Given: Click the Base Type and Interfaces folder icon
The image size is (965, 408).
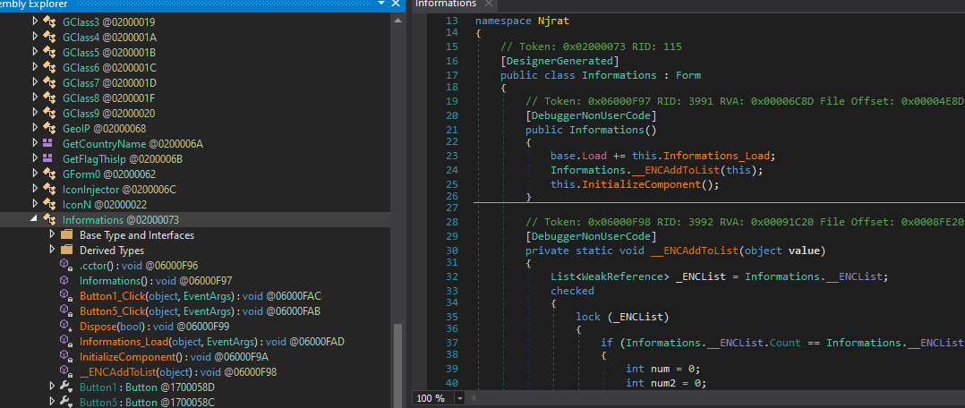Looking at the screenshot, I should tap(66, 235).
